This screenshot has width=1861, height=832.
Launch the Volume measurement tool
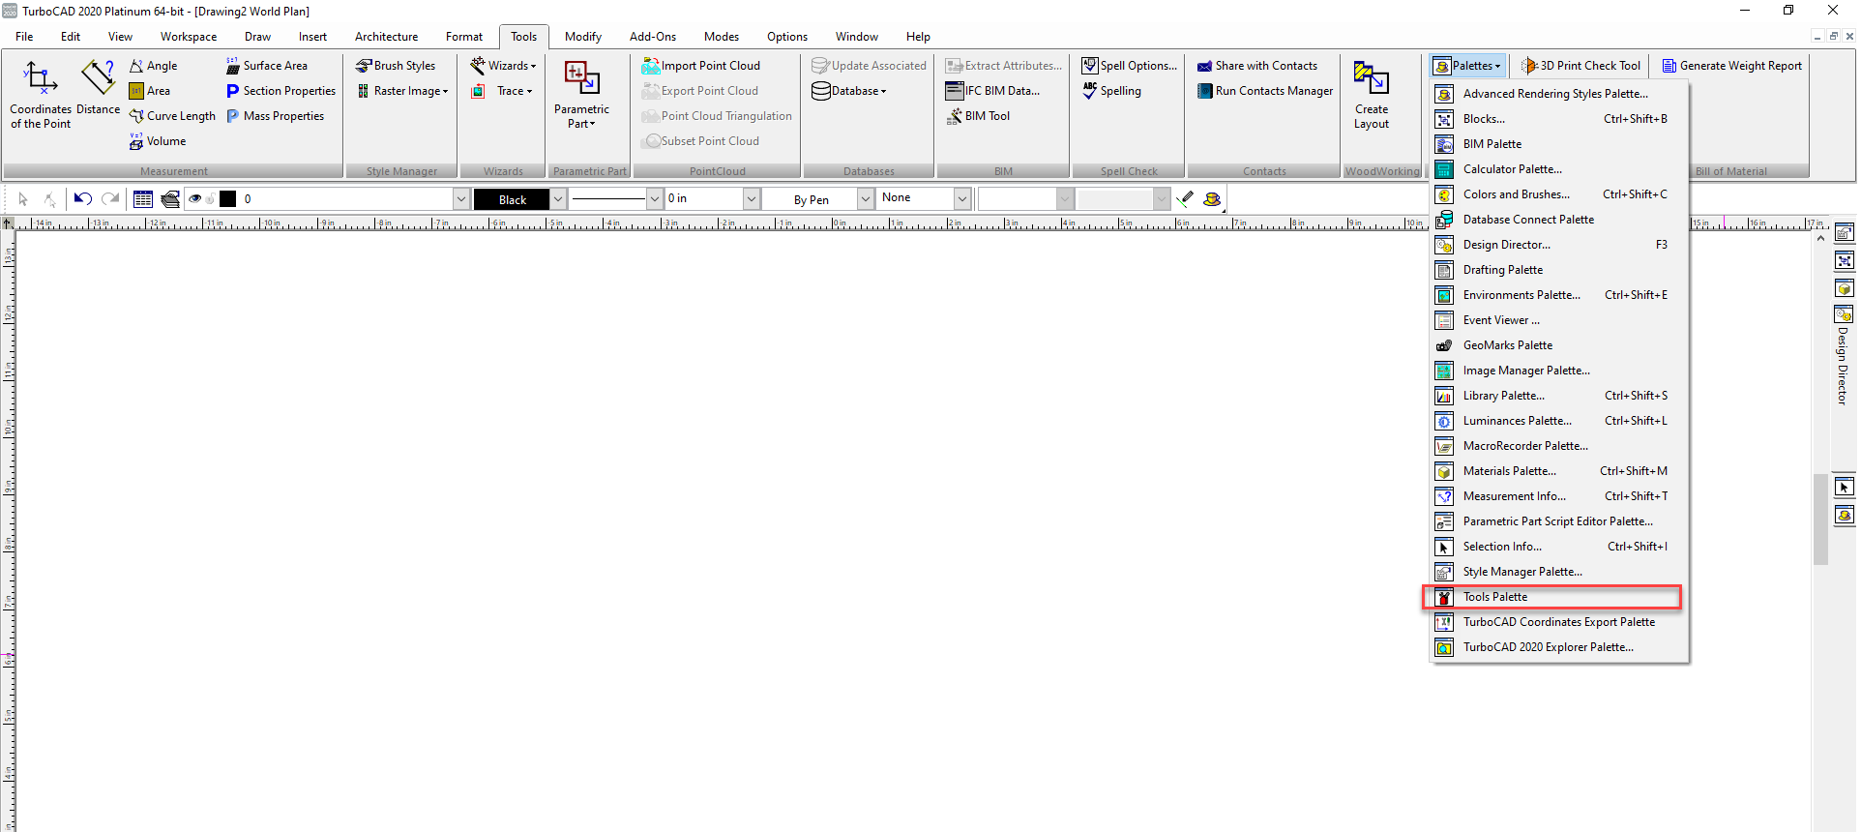click(158, 141)
